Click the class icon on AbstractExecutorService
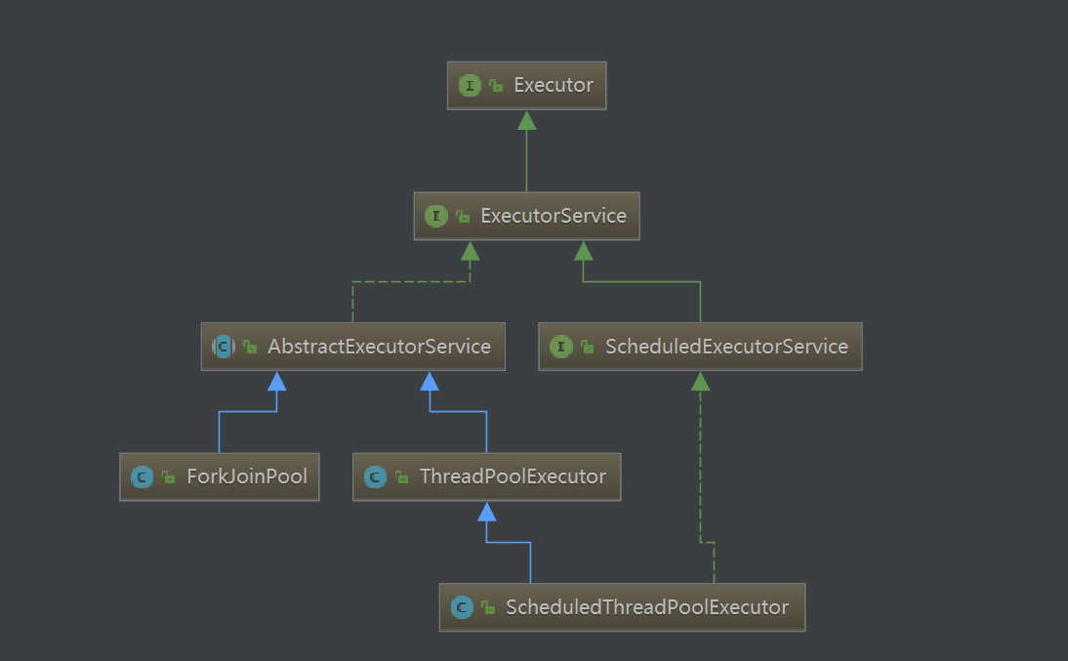Screen dimensions: 1068x661 [223, 346]
